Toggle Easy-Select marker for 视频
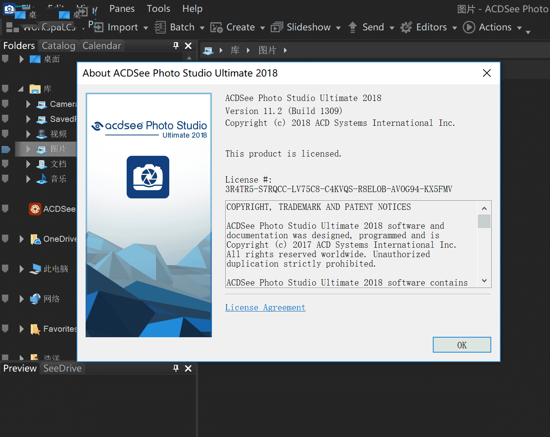The width and height of the screenshot is (550, 437). point(5,134)
